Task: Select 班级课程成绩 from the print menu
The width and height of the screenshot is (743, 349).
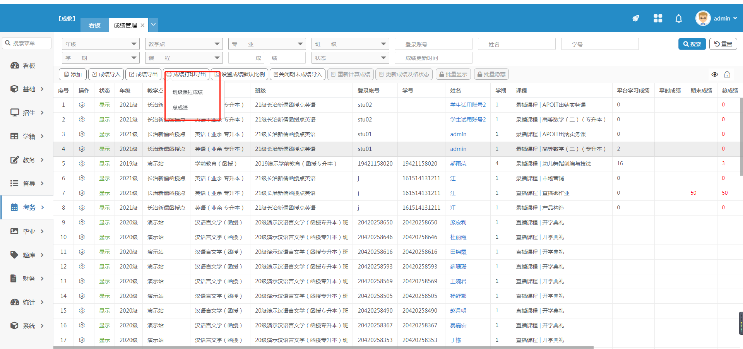Action: pyautogui.click(x=188, y=92)
